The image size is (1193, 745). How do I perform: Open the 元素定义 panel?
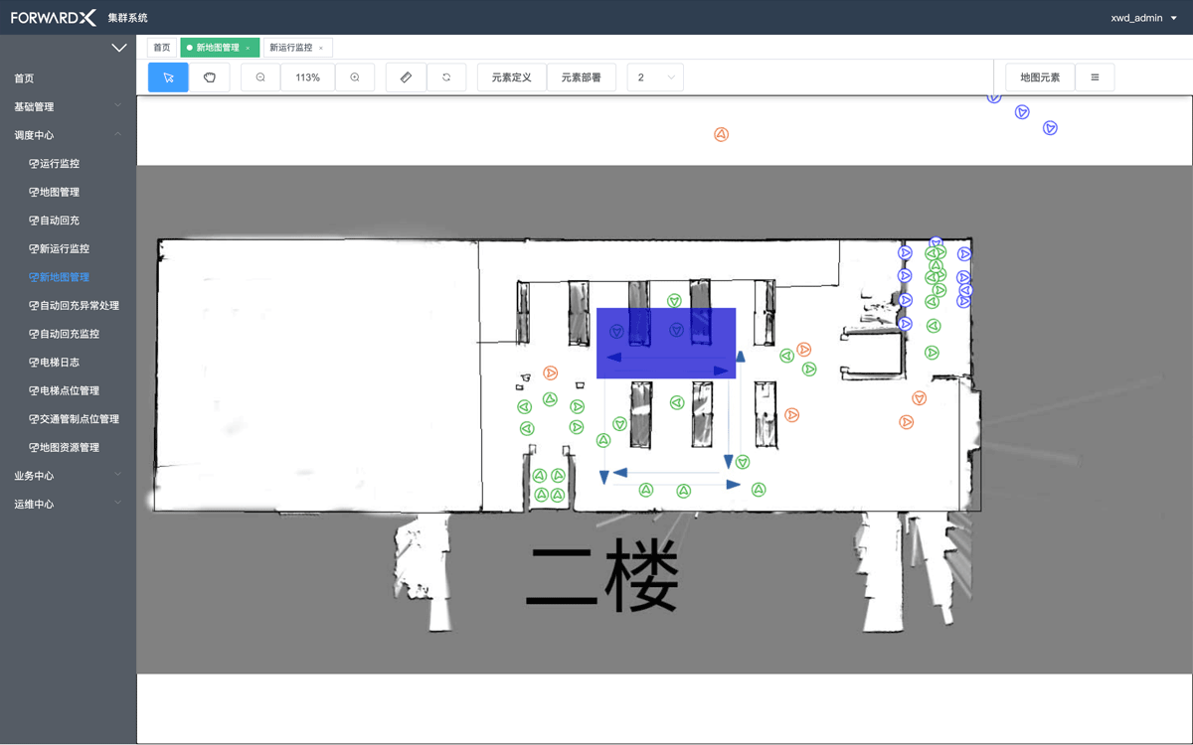pyautogui.click(x=512, y=77)
